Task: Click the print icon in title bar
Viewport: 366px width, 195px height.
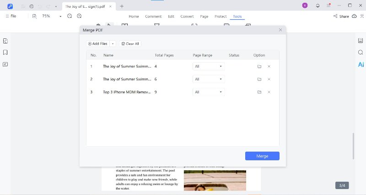Action: (x=32, y=6)
